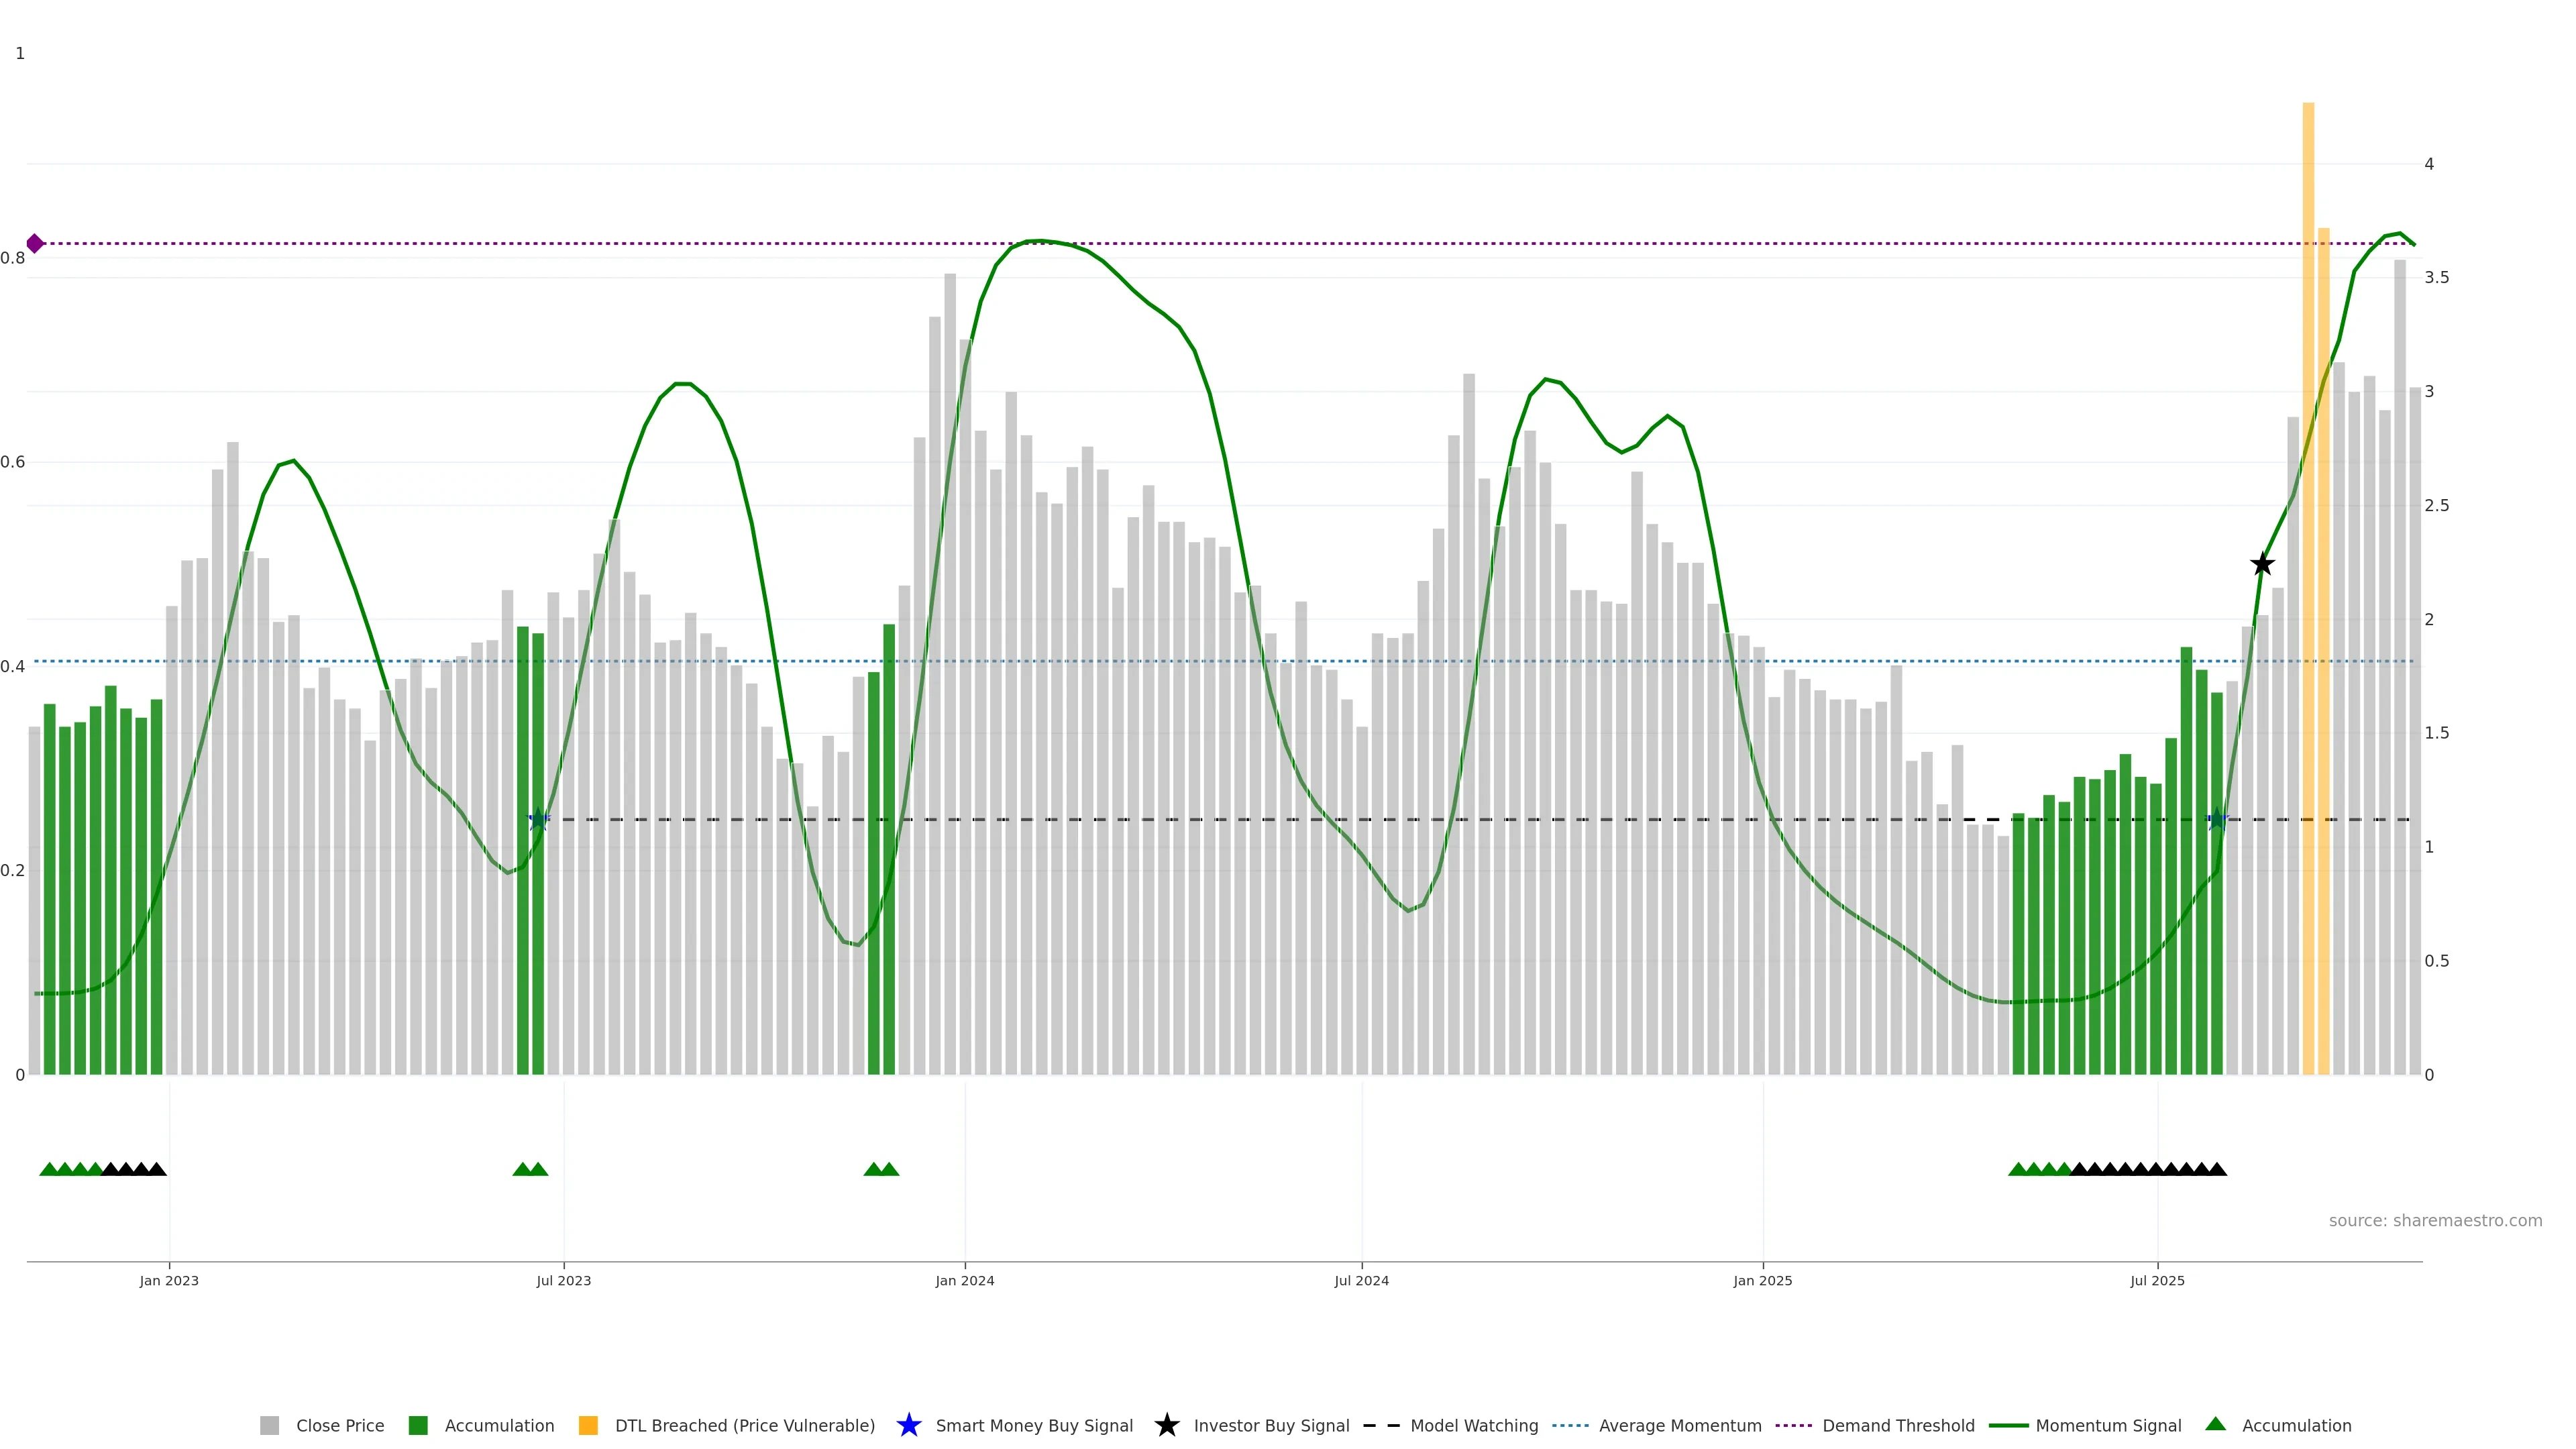Toggle the Average Momentum legend entry
This screenshot has width=2576, height=1449.
pos(1680,1426)
